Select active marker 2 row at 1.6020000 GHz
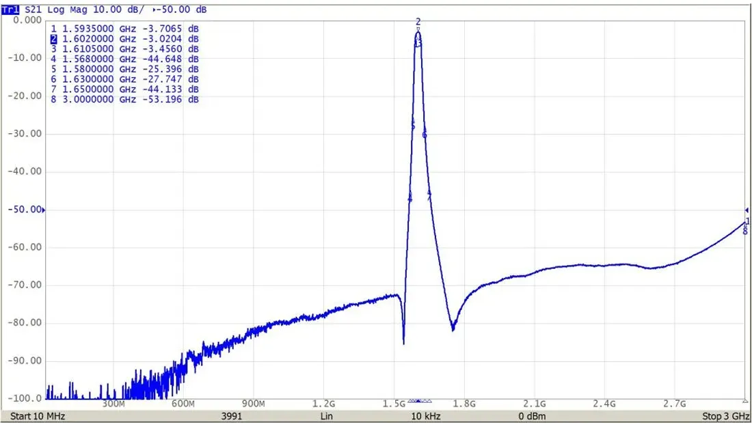This screenshot has width=752, height=424. coord(124,39)
